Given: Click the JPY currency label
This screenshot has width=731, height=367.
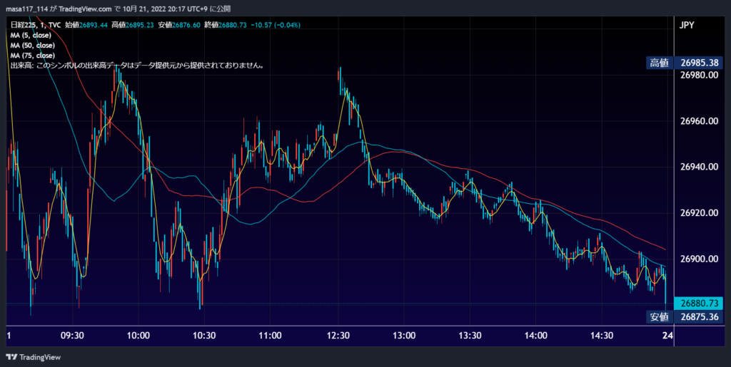Looking at the screenshot, I should point(687,25).
